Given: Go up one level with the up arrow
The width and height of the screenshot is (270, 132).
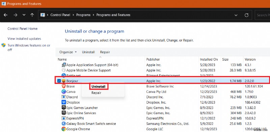Looking at the screenshot, I should (x=32, y=15).
